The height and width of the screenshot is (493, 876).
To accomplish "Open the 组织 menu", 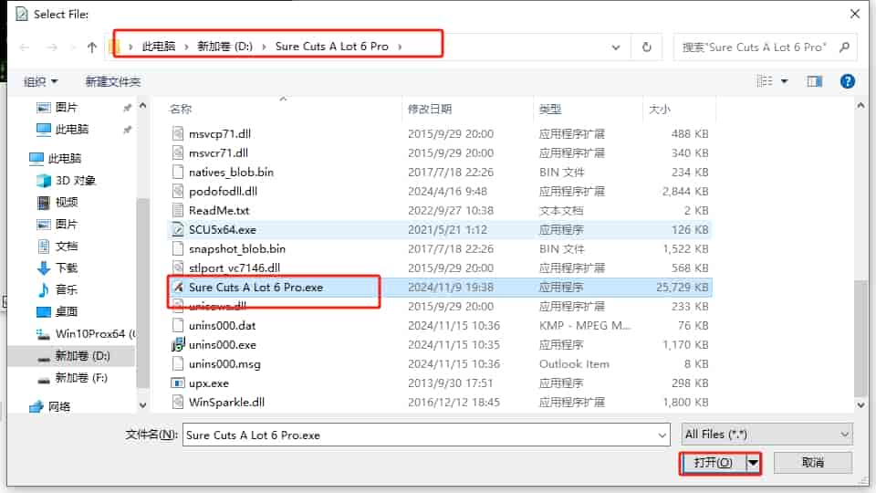I will click(40, 81).
